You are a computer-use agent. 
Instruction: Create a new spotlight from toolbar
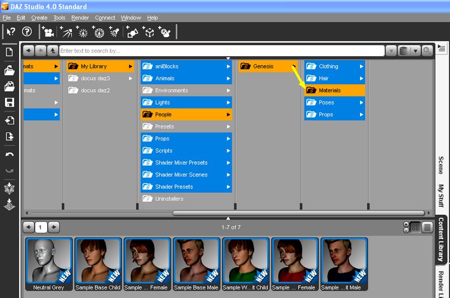click(66, 32)
